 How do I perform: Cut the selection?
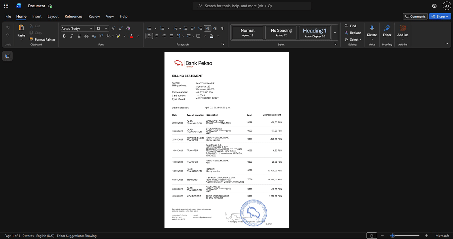35,26
